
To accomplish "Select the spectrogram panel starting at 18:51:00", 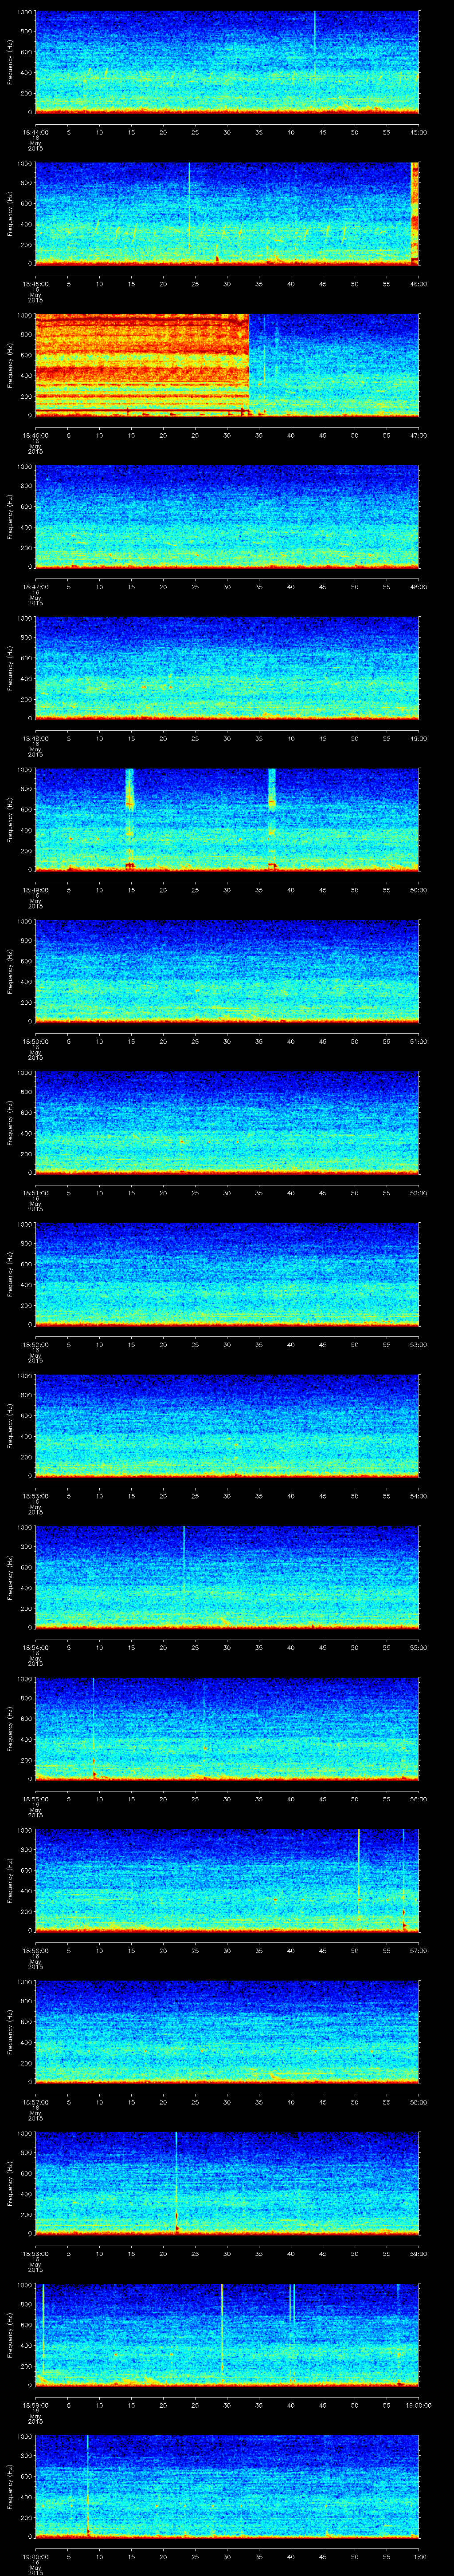I will click(227, 1122).
